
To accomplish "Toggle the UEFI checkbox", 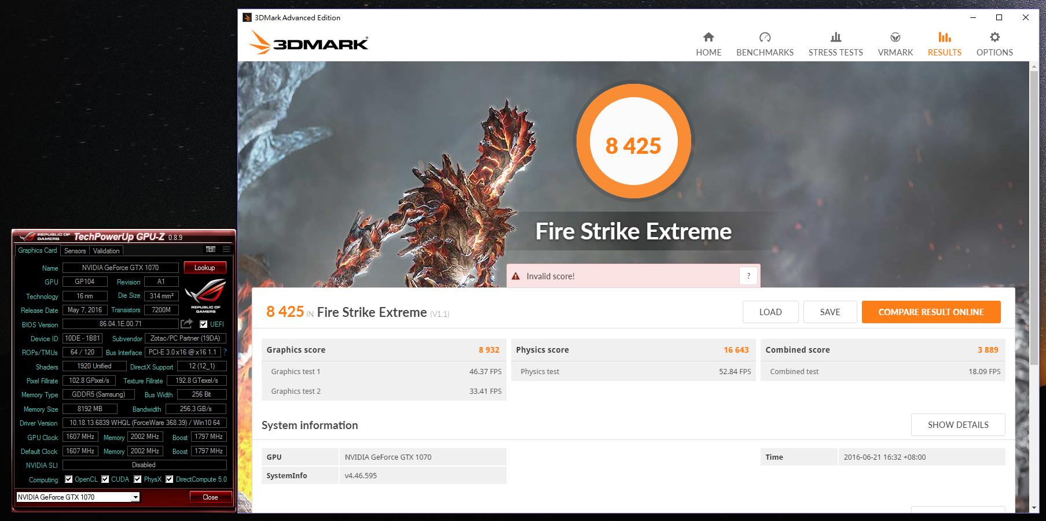I will [x=203, y=324].
